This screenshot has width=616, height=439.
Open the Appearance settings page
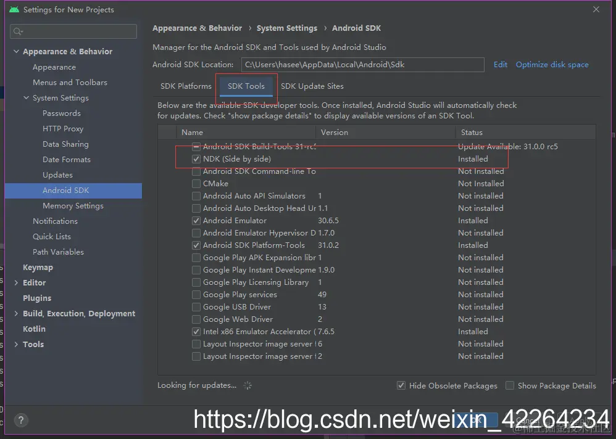[x=54, y=67]
